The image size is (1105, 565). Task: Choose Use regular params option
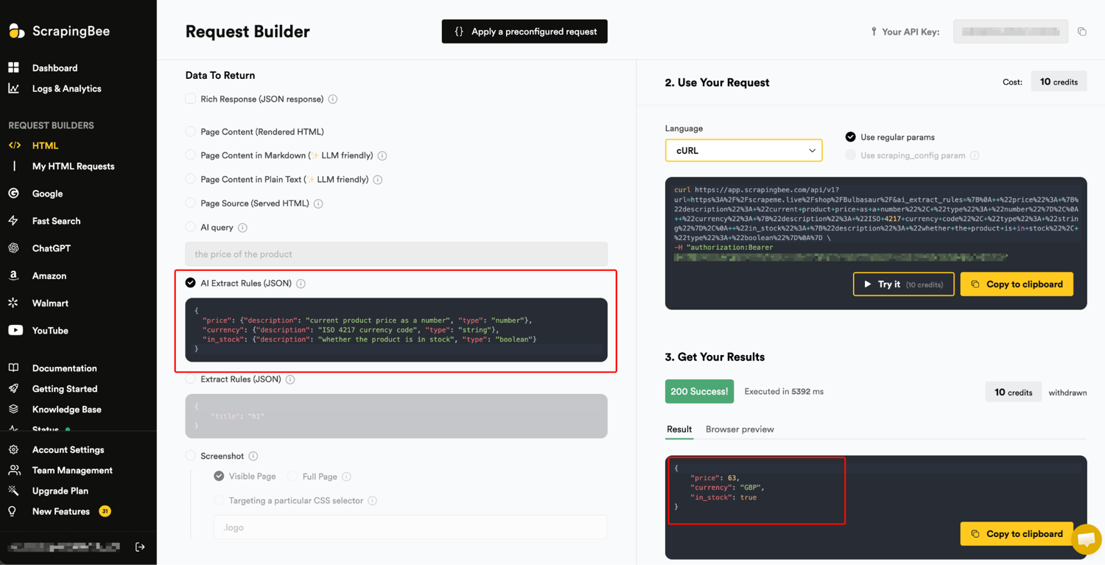point(851,137)
